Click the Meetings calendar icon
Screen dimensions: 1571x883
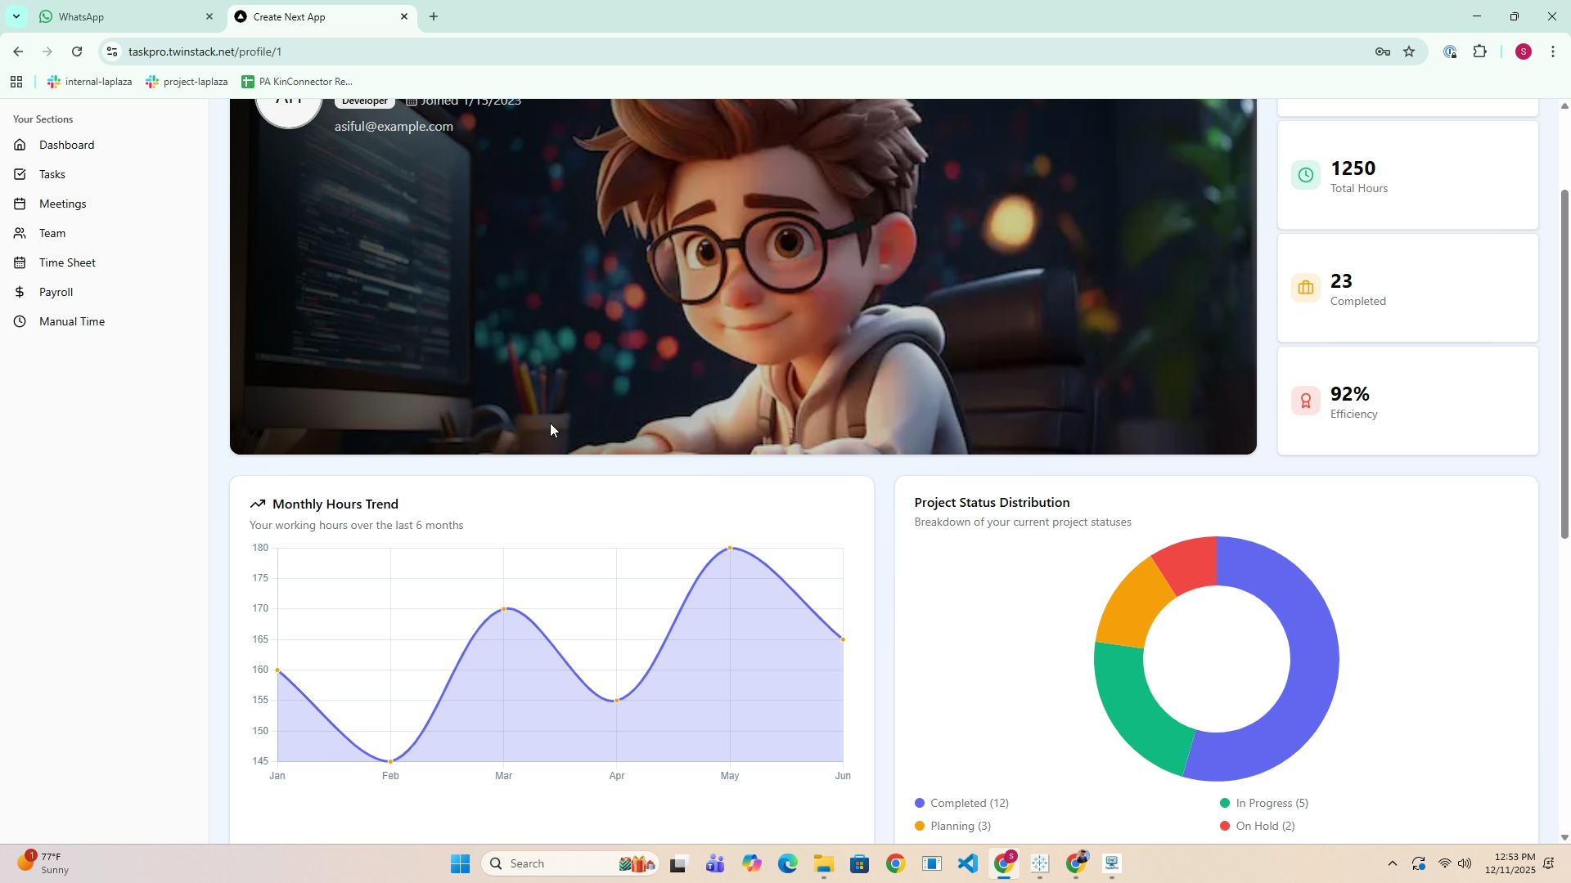click(x=20, y=204)
